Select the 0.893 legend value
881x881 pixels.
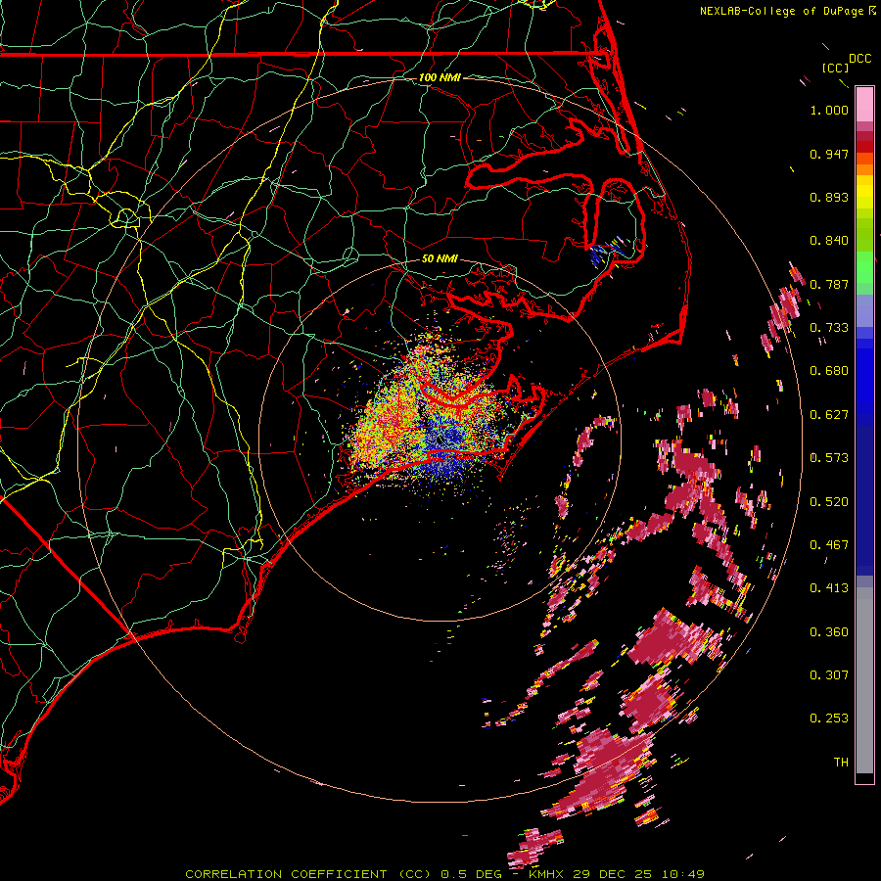[829, 197]
